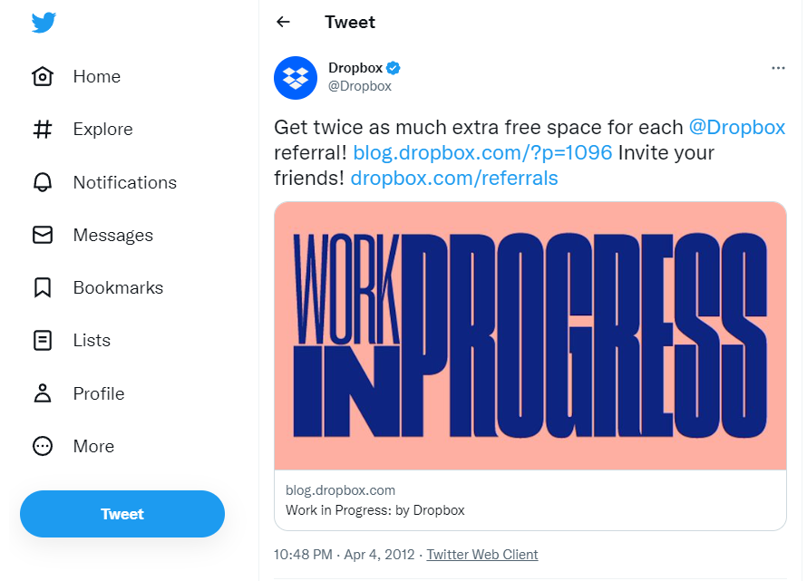The height and width of the screenshot is (581, 807).
Task: Open Messages via the envelope icon
Action: (x=42, y=235)
